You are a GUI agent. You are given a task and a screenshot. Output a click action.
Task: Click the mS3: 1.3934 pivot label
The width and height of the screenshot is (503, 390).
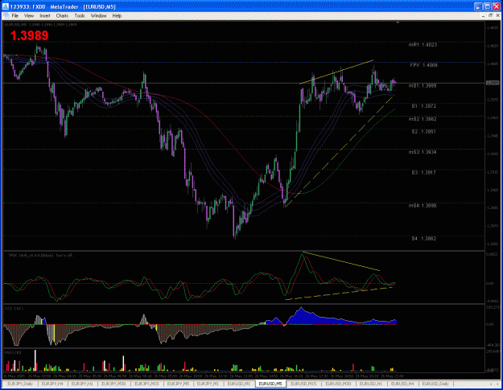pos(423,152)
